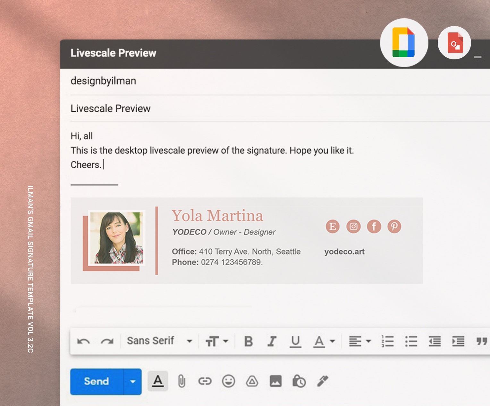Insert signature pen icon
Screen dimensions: 490x406
[323, 381]
